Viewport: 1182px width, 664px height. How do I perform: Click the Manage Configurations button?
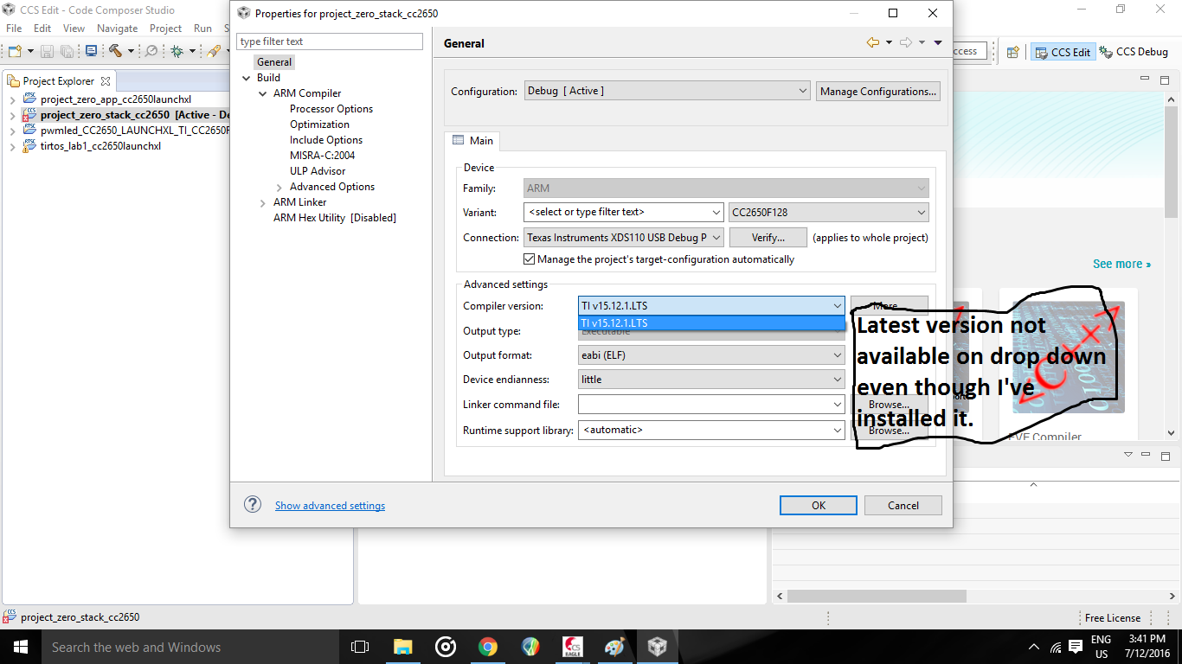tap(878, 91)
